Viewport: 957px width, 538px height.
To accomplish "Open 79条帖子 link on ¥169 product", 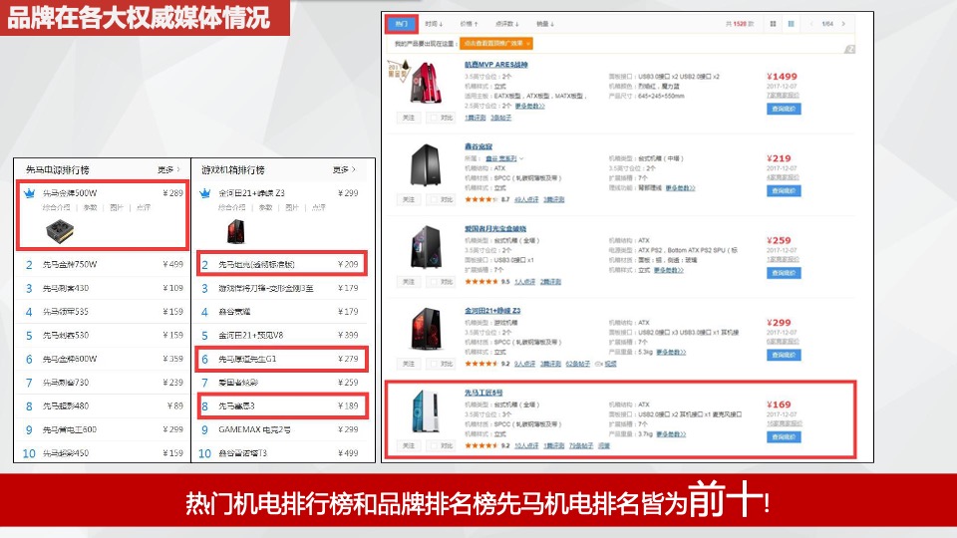I will pyautogui.click(x=581, y=446).
